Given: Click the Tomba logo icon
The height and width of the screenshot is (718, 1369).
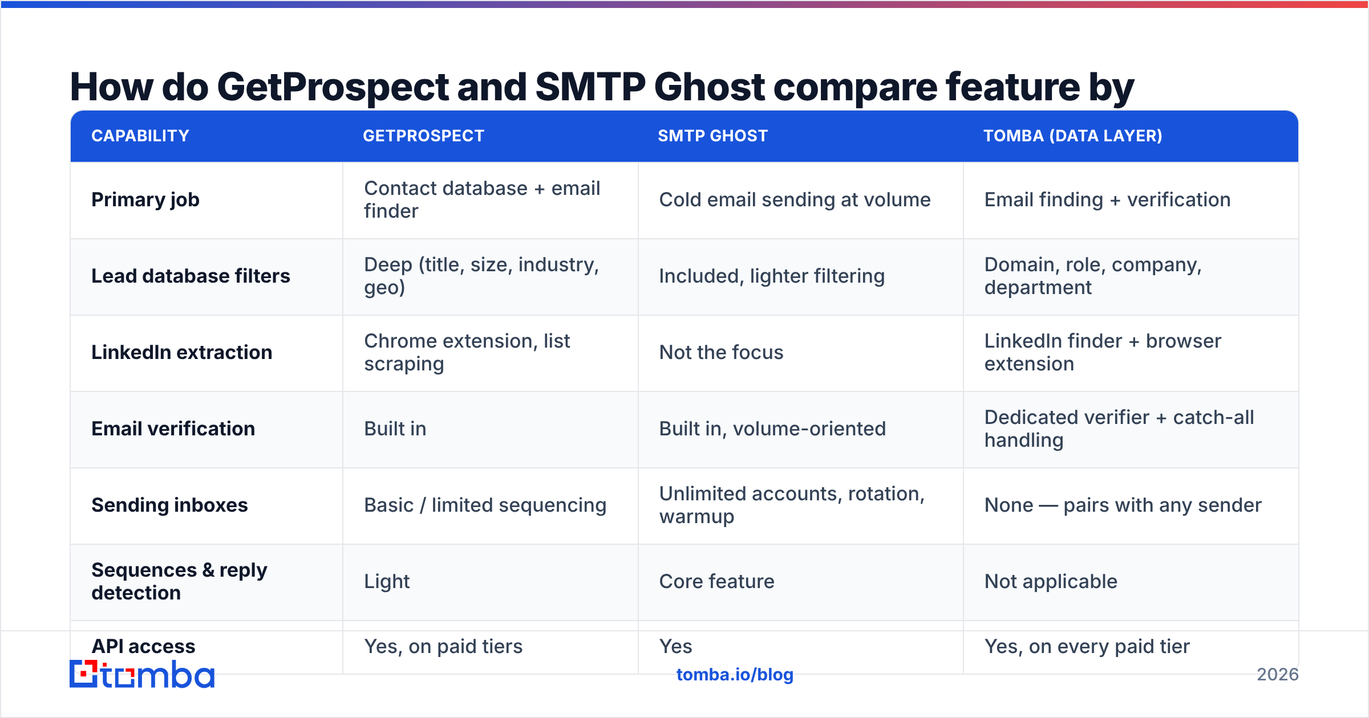Looking at the screenshot, I should 141,674.
